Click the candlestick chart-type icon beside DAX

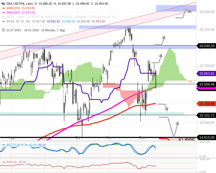click(x=3, y=4)
